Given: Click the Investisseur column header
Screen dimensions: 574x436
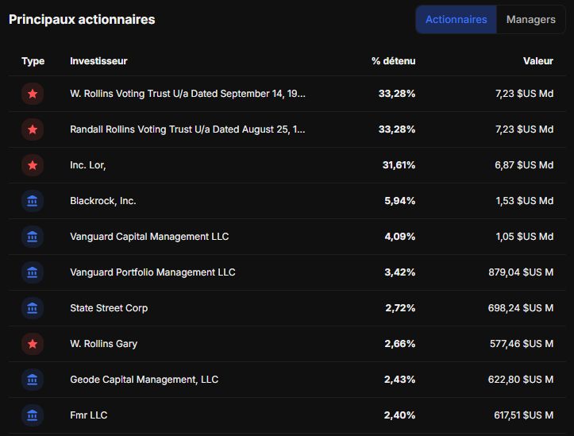Looking at the screenshot, I should click(x=98, y=61).
